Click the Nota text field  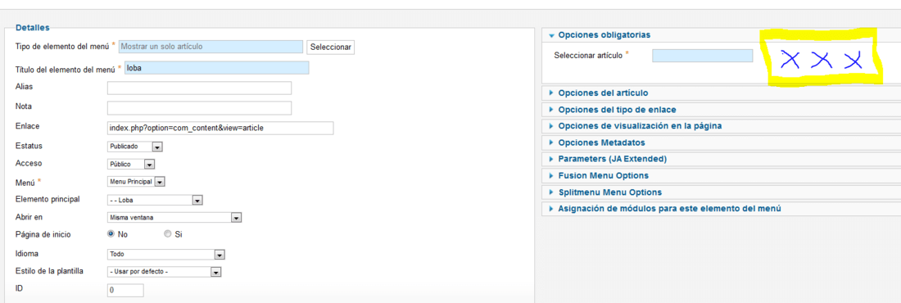[199, 108]
